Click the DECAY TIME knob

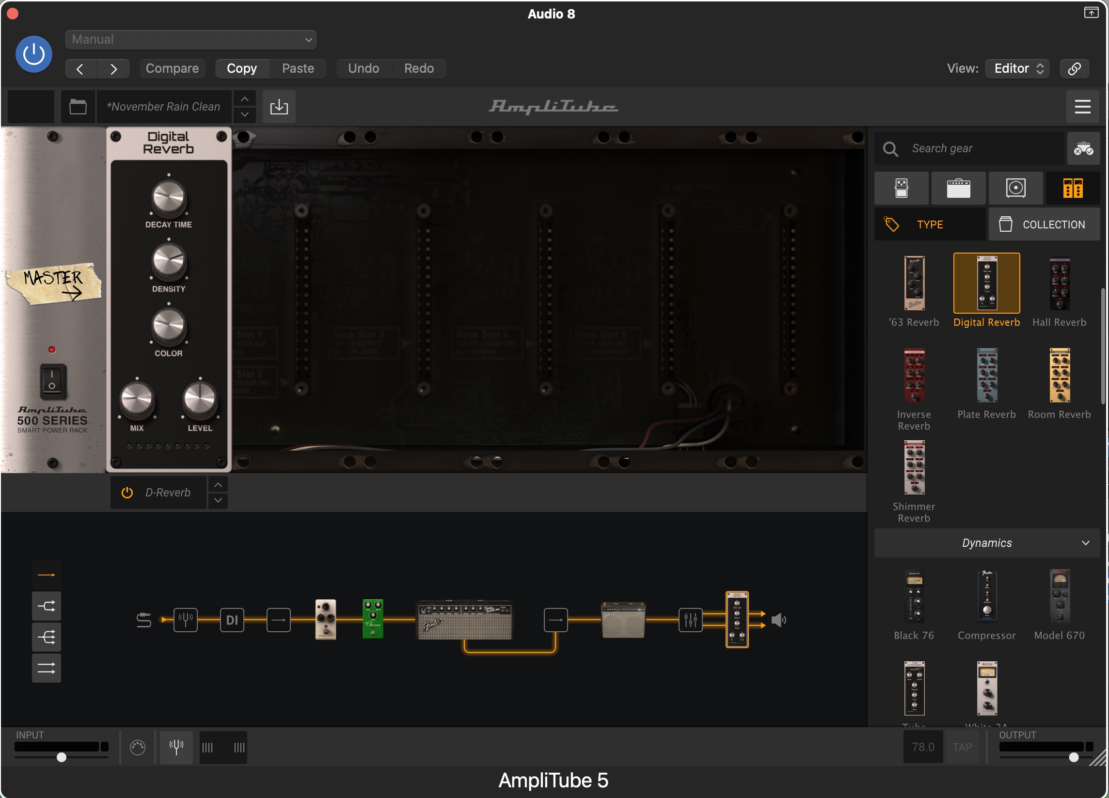pyautogui.click(x=169, y=197)
